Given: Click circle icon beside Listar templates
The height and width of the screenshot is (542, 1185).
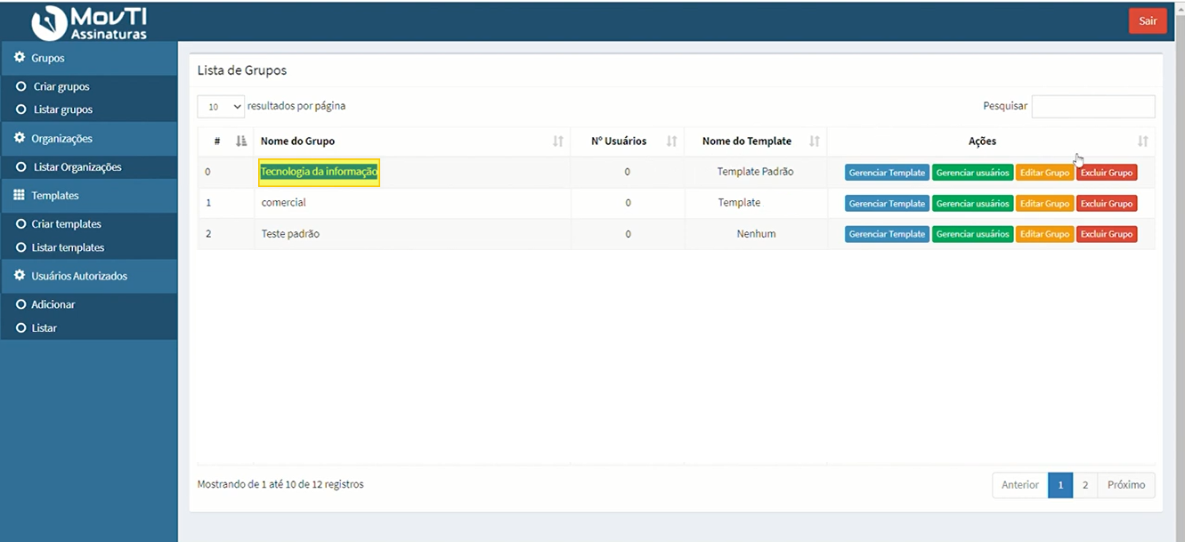Looking at the screenshot, I should pos(20,247).
